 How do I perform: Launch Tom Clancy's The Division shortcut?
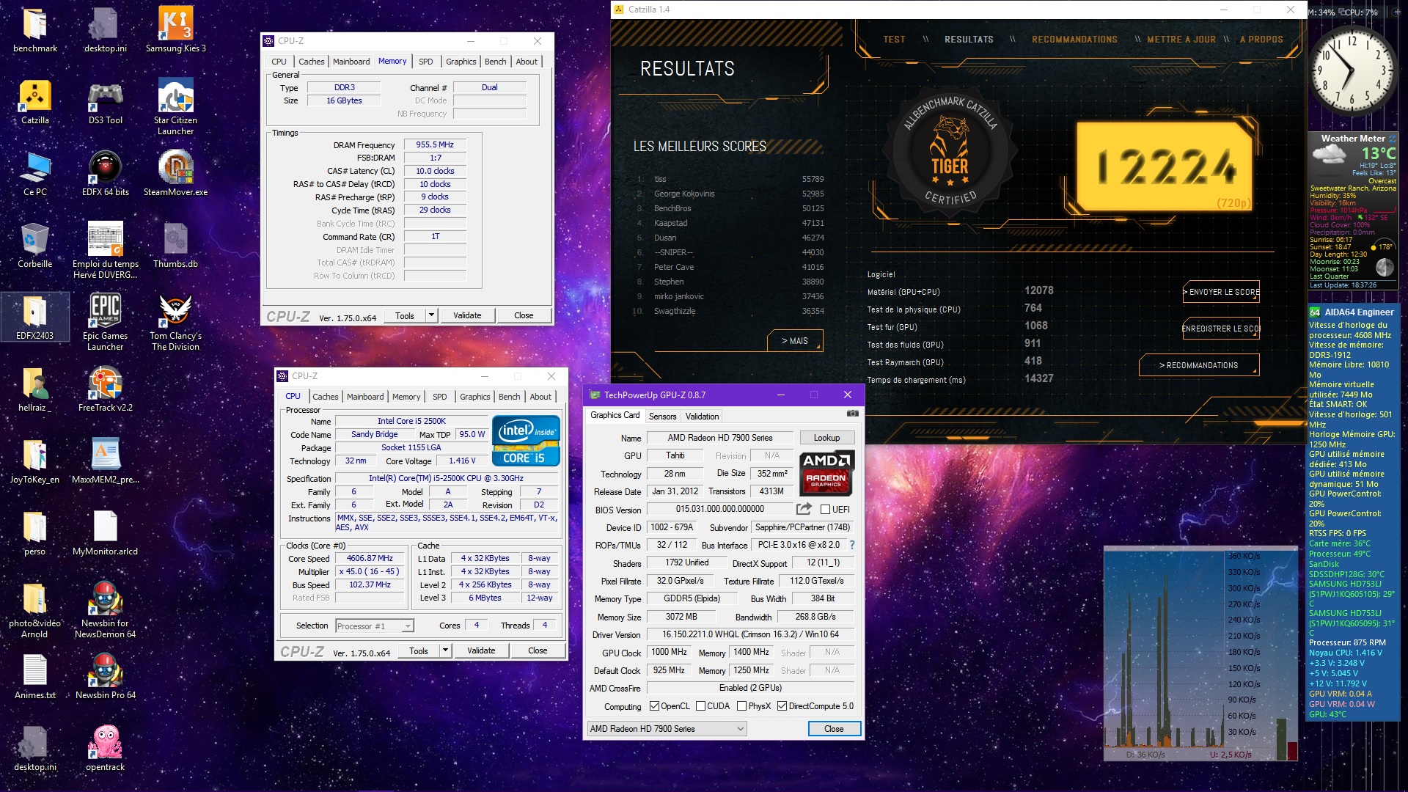(176, 323)
